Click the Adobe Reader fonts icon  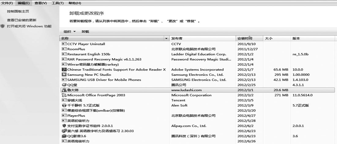click(64, 70)
